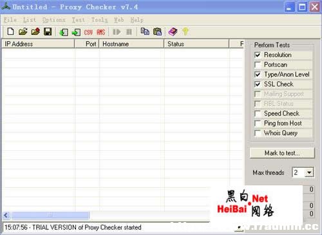This screenshot has width=322, height=235.
Task: Click the Proxy Checker title bar app icon
Action: pos(6,6)
